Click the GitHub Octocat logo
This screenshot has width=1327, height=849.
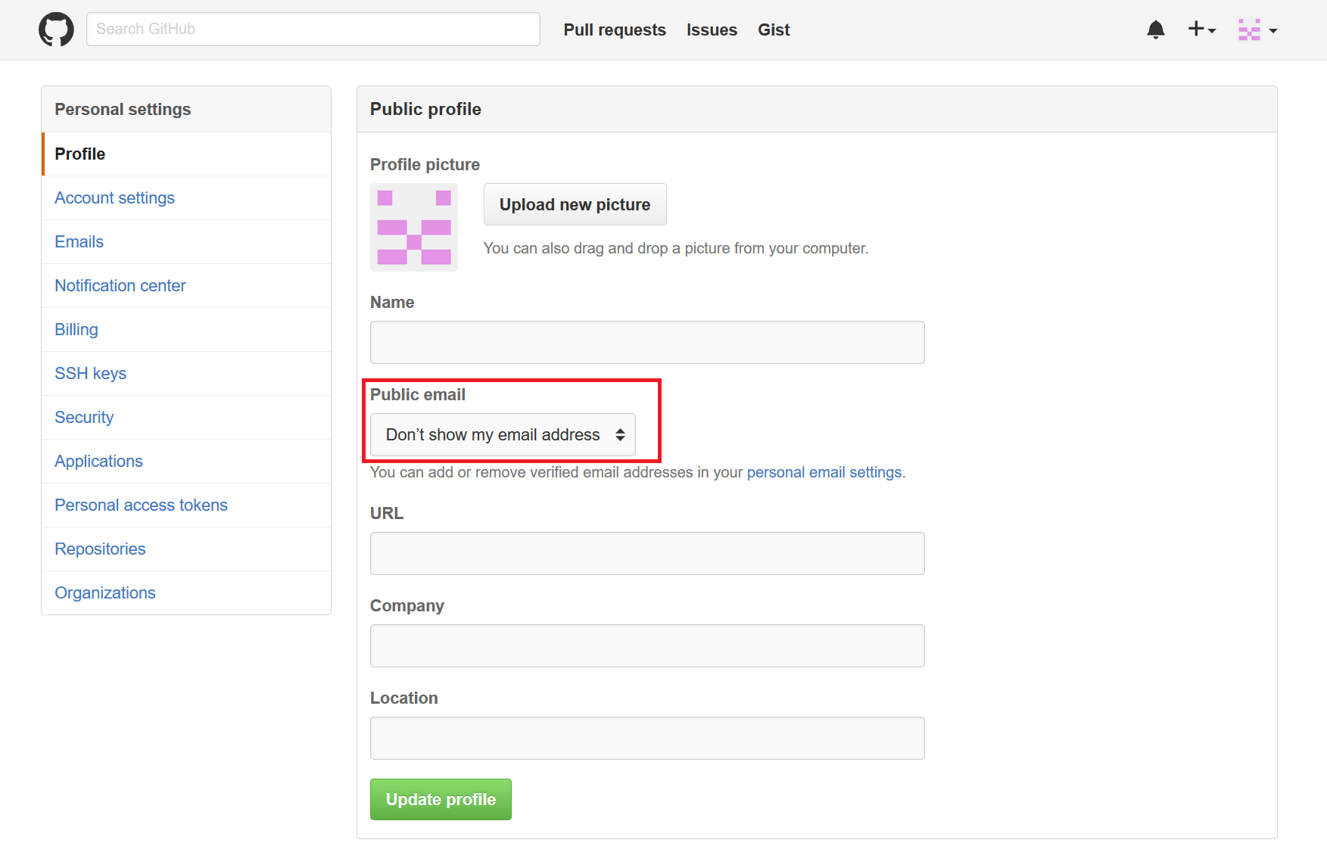56,30
